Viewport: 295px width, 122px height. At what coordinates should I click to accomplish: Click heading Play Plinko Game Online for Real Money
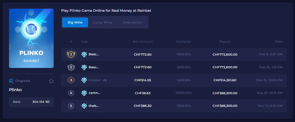106,11
